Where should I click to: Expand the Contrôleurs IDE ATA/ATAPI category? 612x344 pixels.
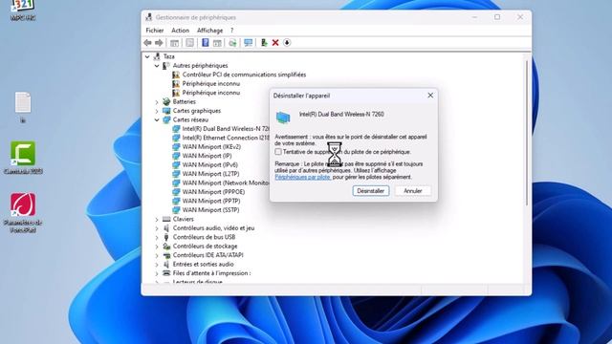pyautogui.click(x=157, y=255)
